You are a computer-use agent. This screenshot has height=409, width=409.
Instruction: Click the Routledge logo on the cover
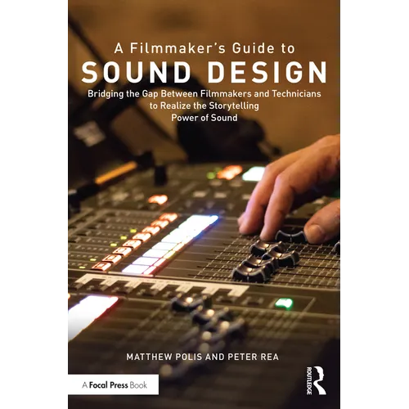317,380
